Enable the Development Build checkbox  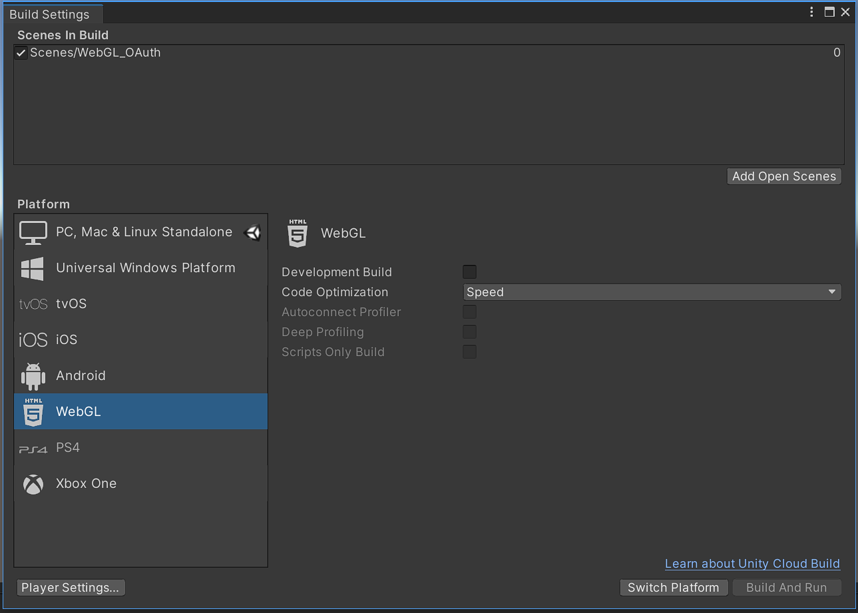[x=470, y=272]
